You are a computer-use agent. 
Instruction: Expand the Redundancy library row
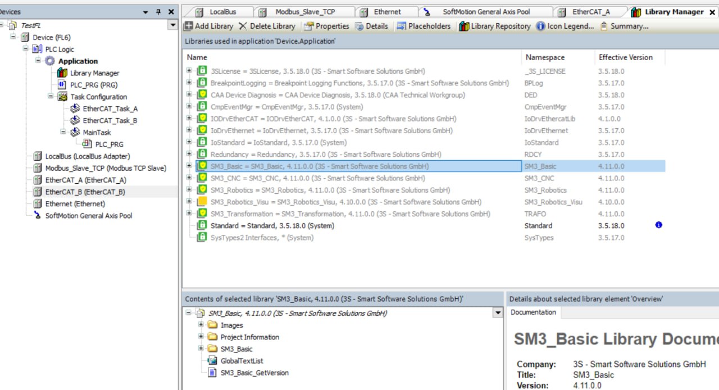point(189,155)
